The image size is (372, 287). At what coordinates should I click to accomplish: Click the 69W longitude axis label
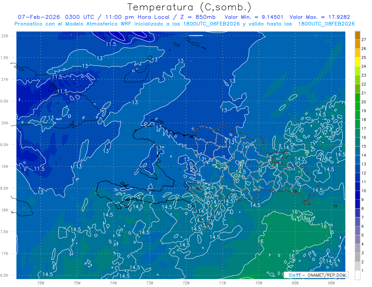pos(295,283)
